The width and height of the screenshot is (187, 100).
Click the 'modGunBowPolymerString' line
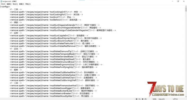pyautogui.click(x=56, y=38)
